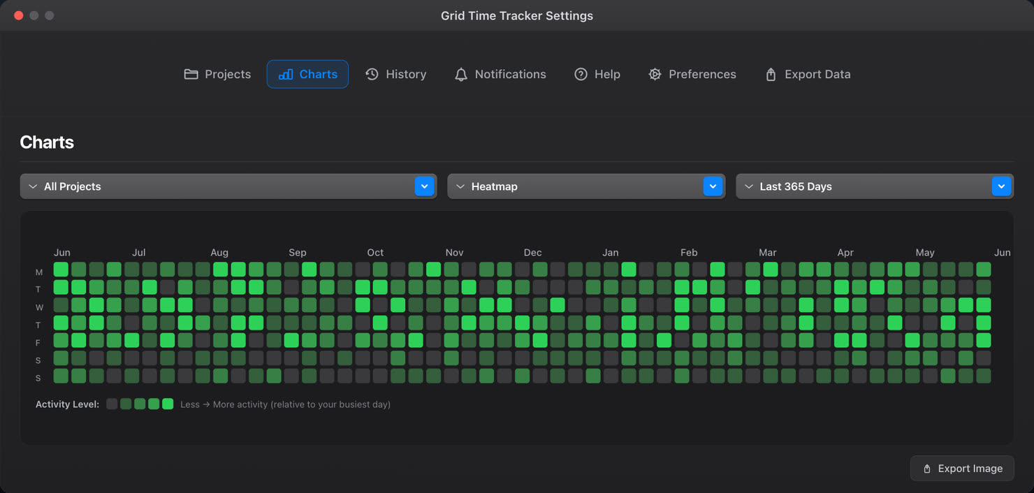Click the 'Mar' month label

tap(768, 252)
